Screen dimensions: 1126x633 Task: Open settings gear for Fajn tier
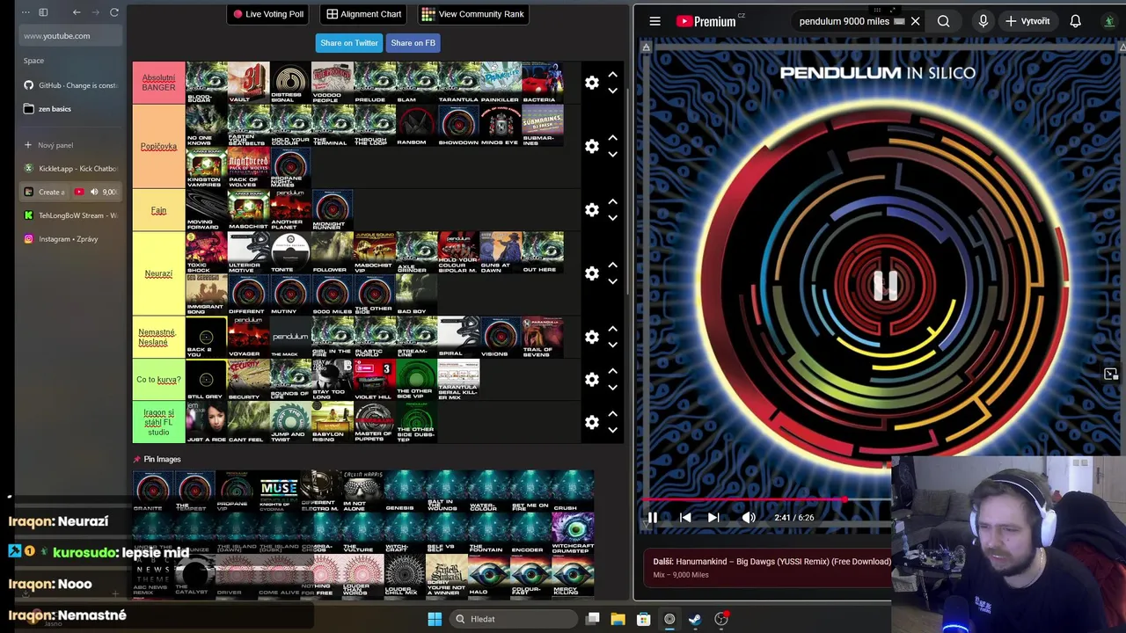pyautogui.click(x=592, y=209)
